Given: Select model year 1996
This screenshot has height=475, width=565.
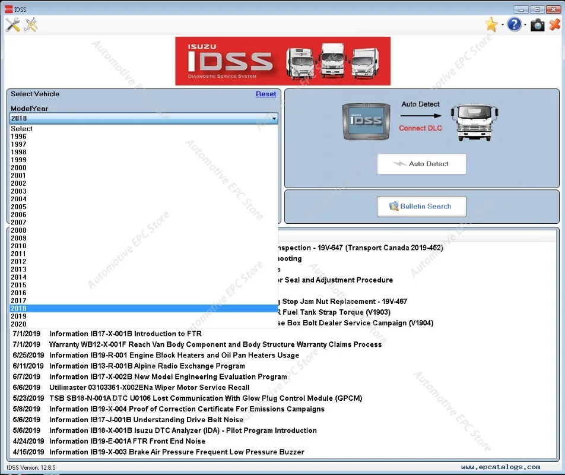Looking at the screenshot, I should 144,137.
